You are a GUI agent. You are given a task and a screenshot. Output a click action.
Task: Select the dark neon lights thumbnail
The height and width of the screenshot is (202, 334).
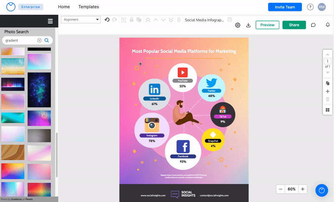tap(13, 84)
